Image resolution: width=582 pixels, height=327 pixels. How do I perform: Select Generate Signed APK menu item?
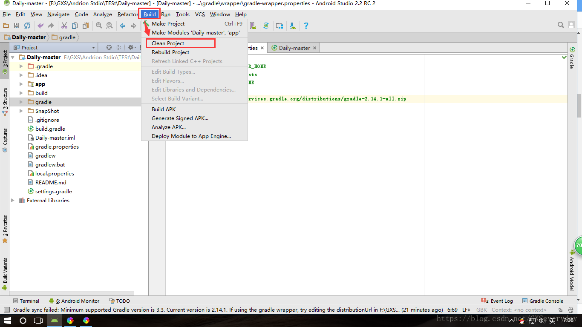(x=194, y=118)
